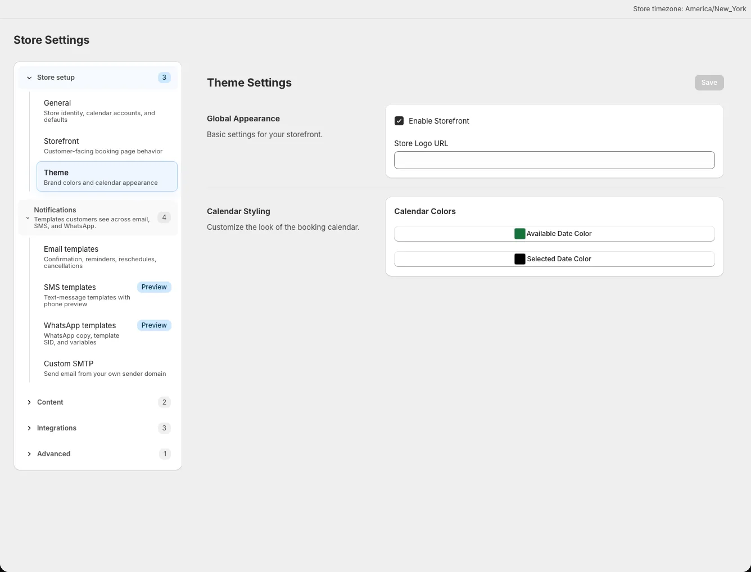Expand the Content section
Viewport: 751px width, 572px height.
click(98, 402)
